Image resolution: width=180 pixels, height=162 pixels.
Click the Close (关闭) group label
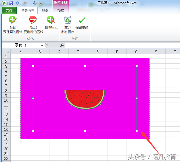pyautogui.click(x=75, y=39)
